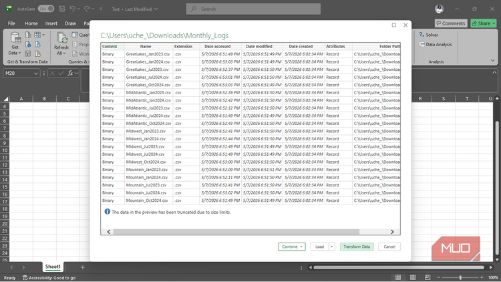Expand the Name Box dropdown arrow
This screenshot has height=282, width=501.
pyautogui.click(x=36, y=74)
